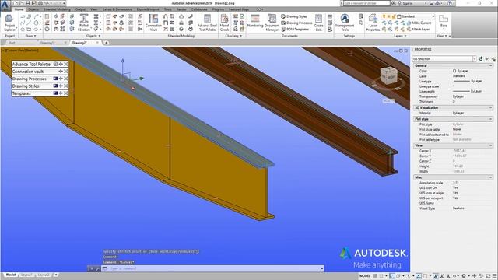Click the Help question mark icon

449,3
